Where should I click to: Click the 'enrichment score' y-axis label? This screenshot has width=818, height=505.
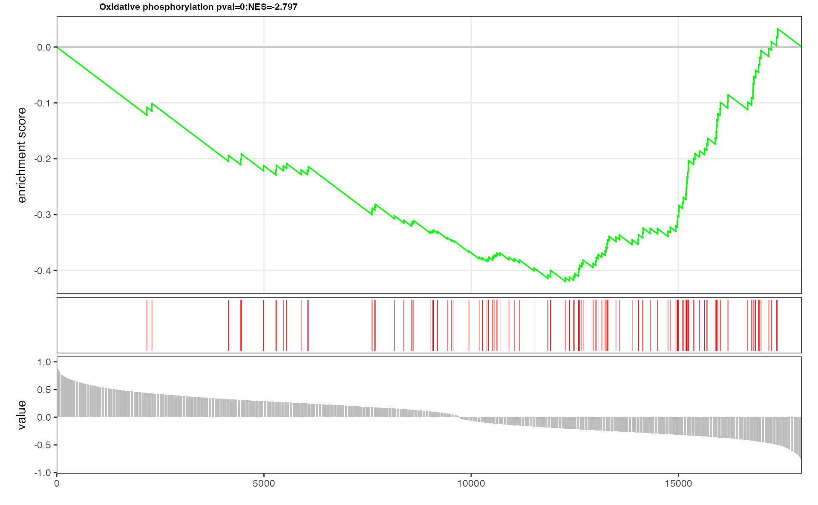coord(22,155)
